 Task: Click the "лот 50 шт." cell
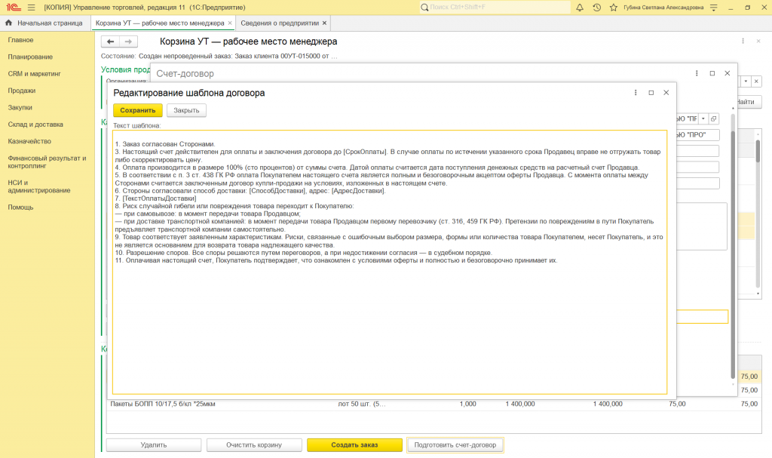(x=362, y=404)
